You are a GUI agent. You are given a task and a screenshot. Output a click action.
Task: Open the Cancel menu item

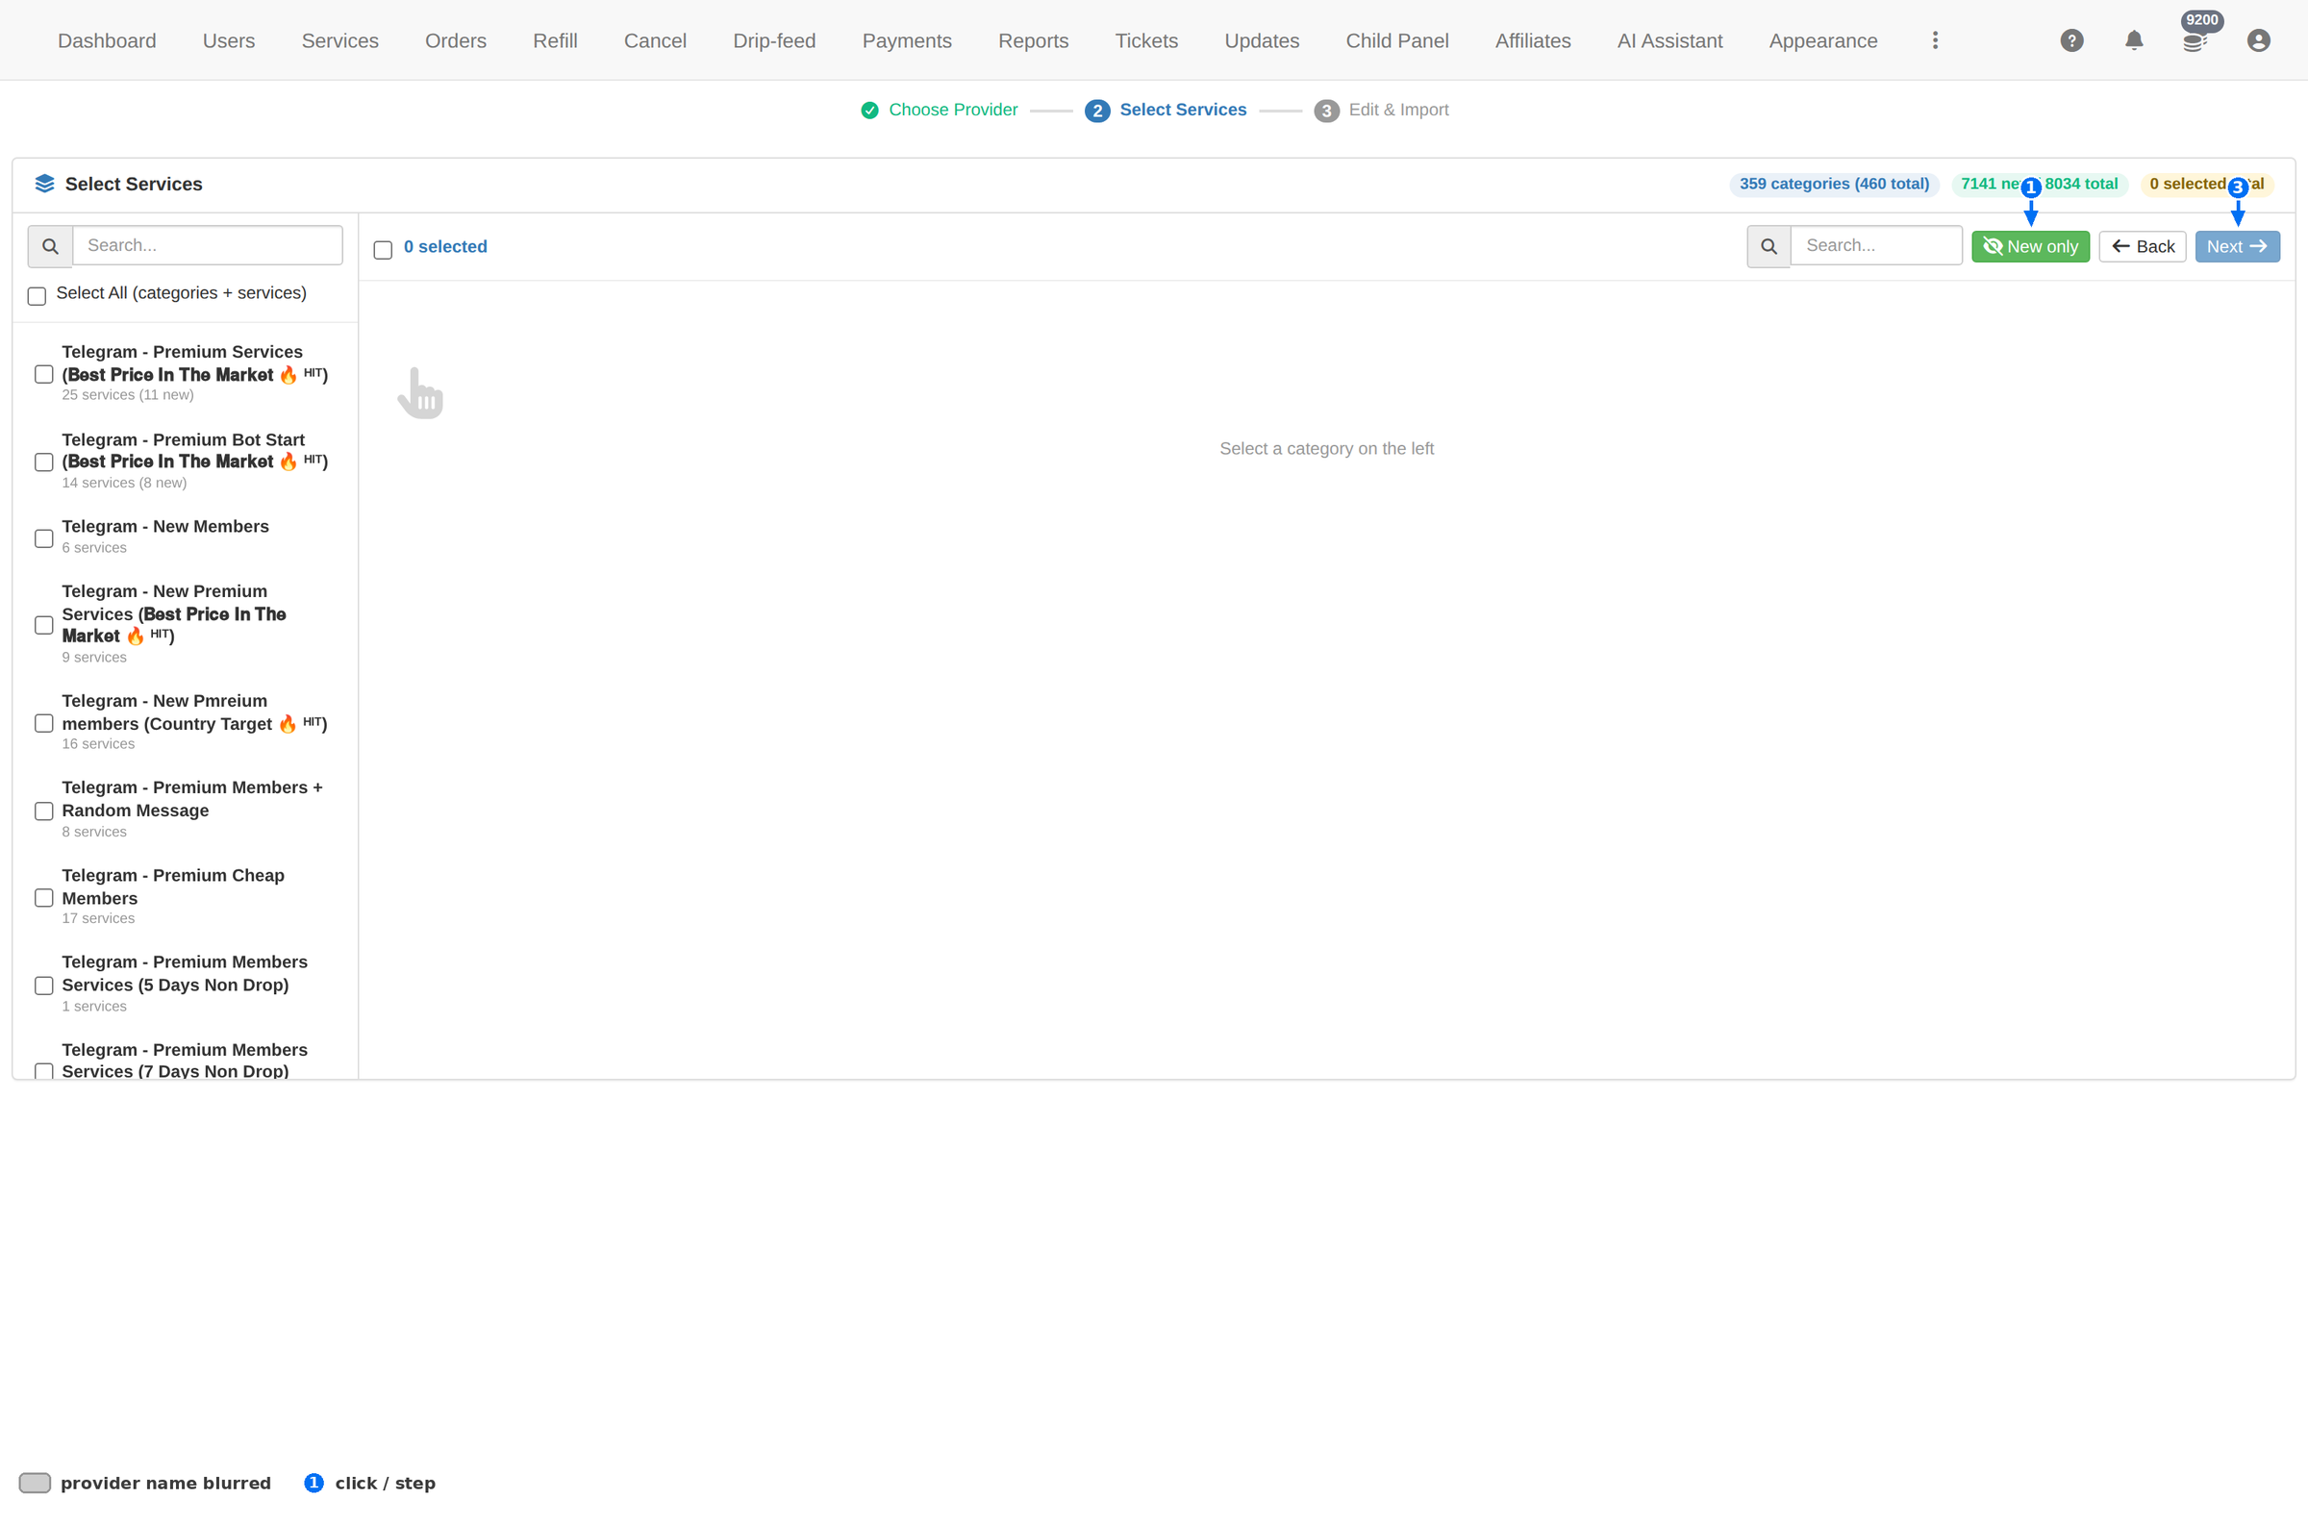pos(656,40)
